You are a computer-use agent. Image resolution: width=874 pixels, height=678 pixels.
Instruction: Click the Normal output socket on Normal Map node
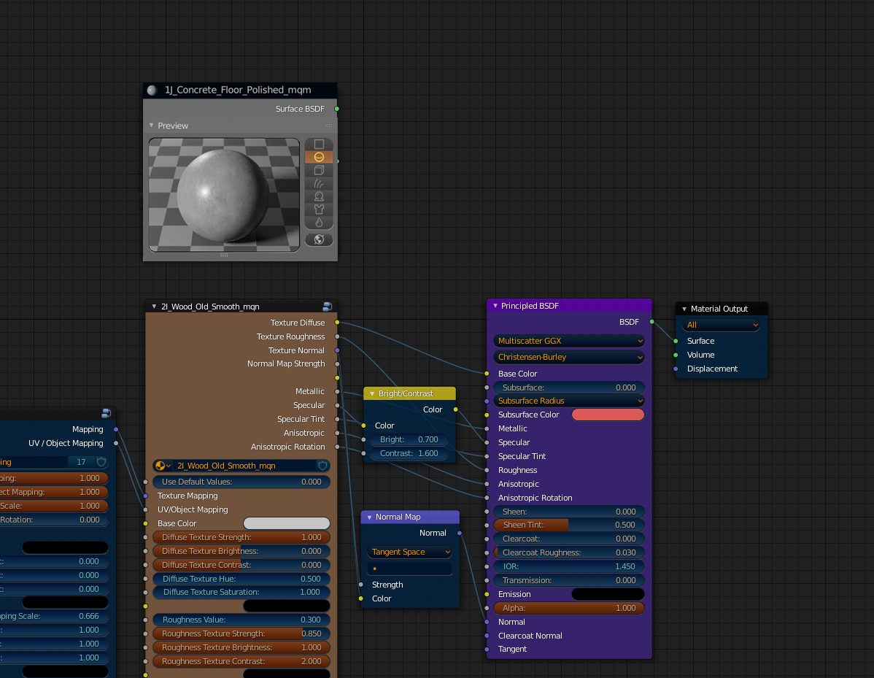click(460, 533)
